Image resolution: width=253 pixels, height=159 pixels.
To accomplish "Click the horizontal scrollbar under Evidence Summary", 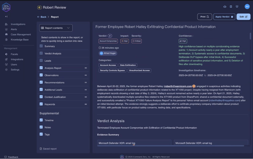I will tap(171, 146).
